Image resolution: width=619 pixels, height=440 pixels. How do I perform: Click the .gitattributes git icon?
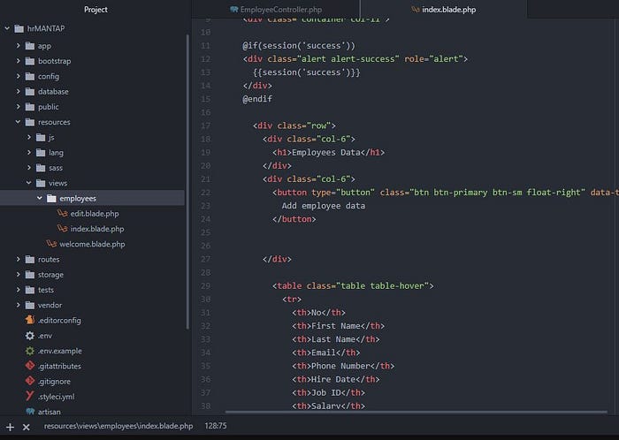click(30, 366)
